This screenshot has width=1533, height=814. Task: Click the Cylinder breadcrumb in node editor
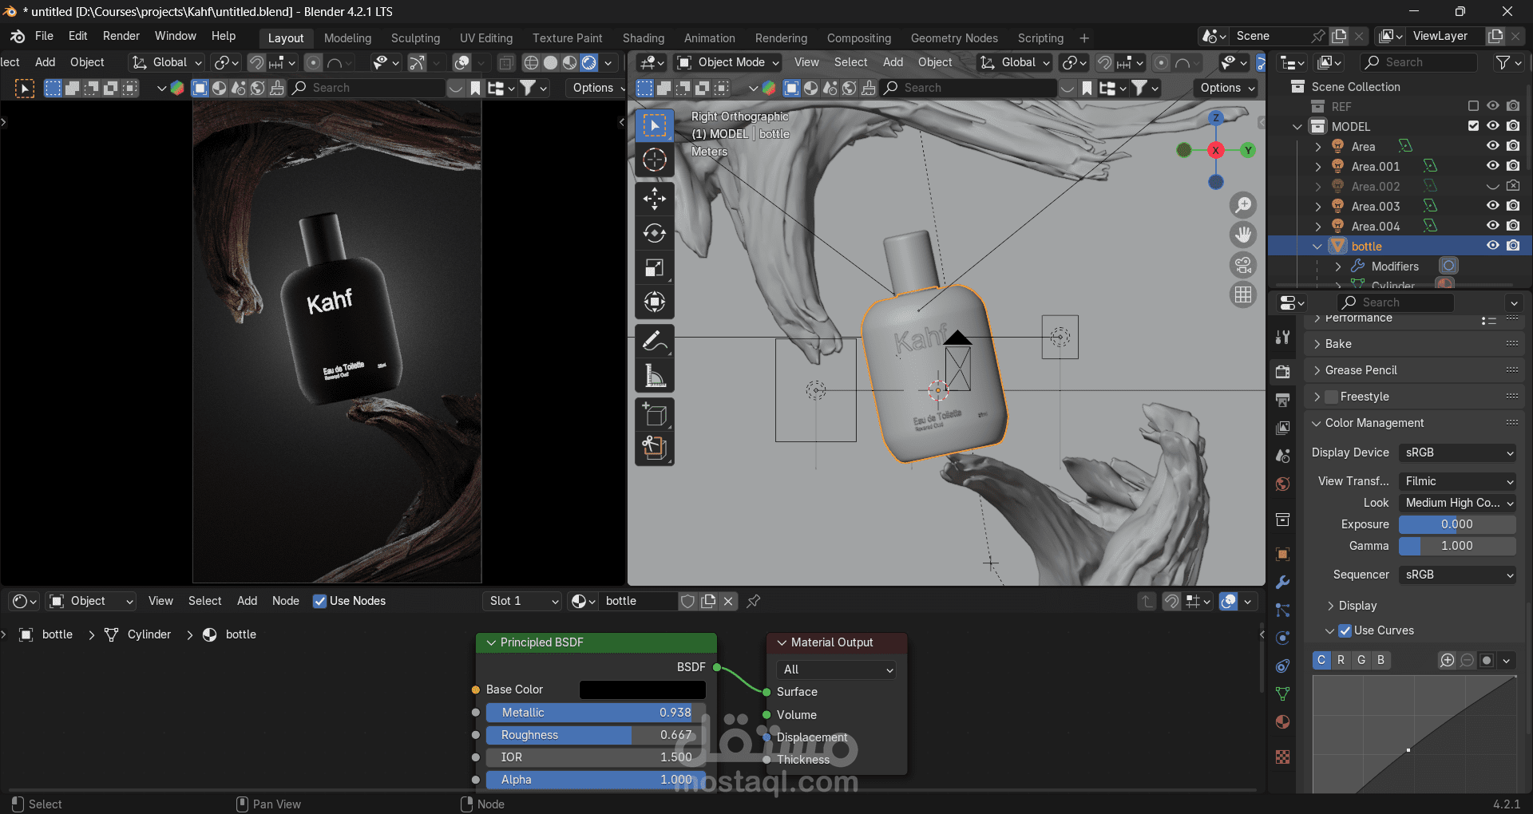click(149, 634)
